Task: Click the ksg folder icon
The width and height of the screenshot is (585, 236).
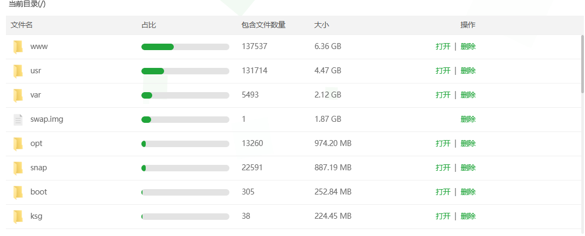Action: [18, 216]
